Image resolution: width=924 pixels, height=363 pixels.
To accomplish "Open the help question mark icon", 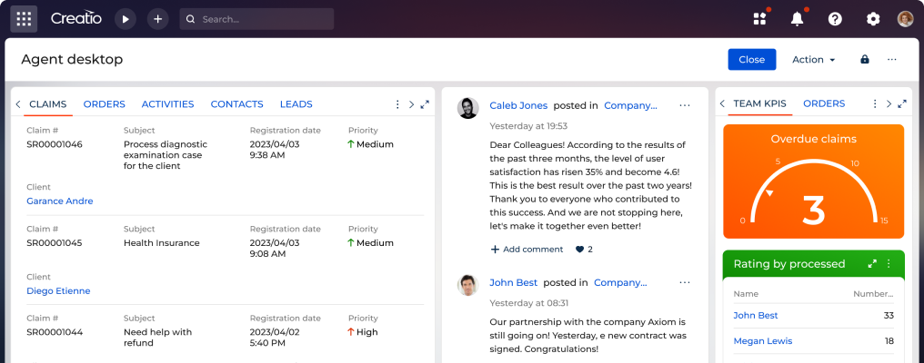I will pyautogui.click(x=835, y=19).
